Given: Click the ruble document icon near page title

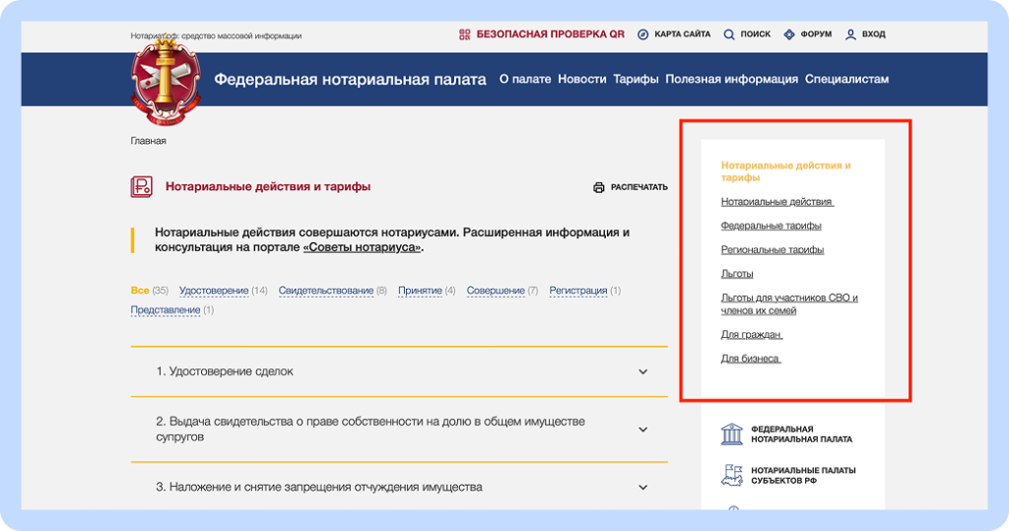Looking at the screenshot, I should coord(142,186).
